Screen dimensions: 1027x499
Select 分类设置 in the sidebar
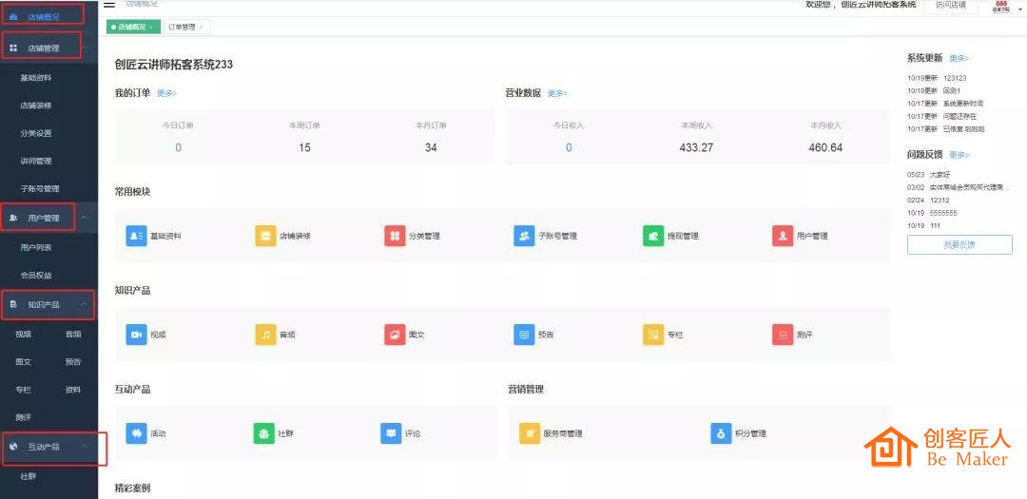(x=36, y=134)
